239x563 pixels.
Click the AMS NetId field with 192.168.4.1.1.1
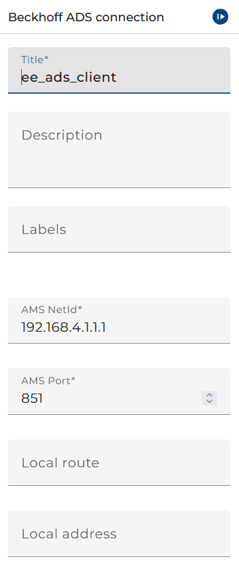point(119,320)
